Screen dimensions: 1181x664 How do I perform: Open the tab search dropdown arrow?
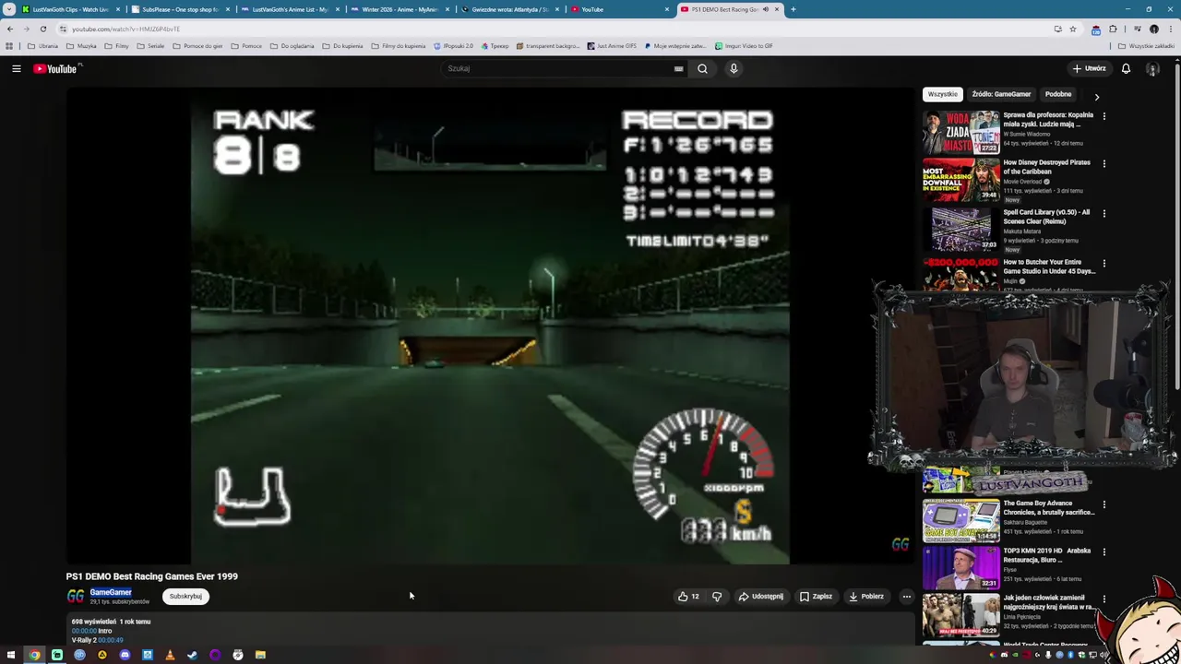(8, 9)
